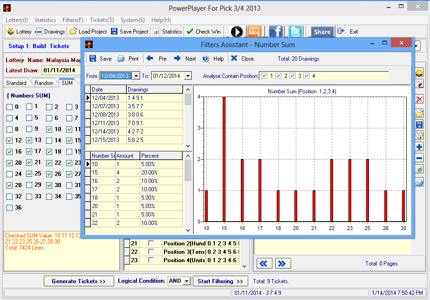The image size is (430, 300).
Task: Click the Amount column header
Action: [128, 156]
